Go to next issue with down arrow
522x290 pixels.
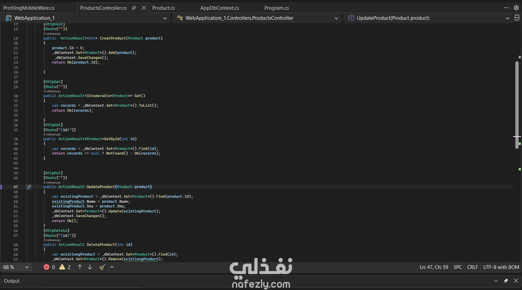(90, 267)
